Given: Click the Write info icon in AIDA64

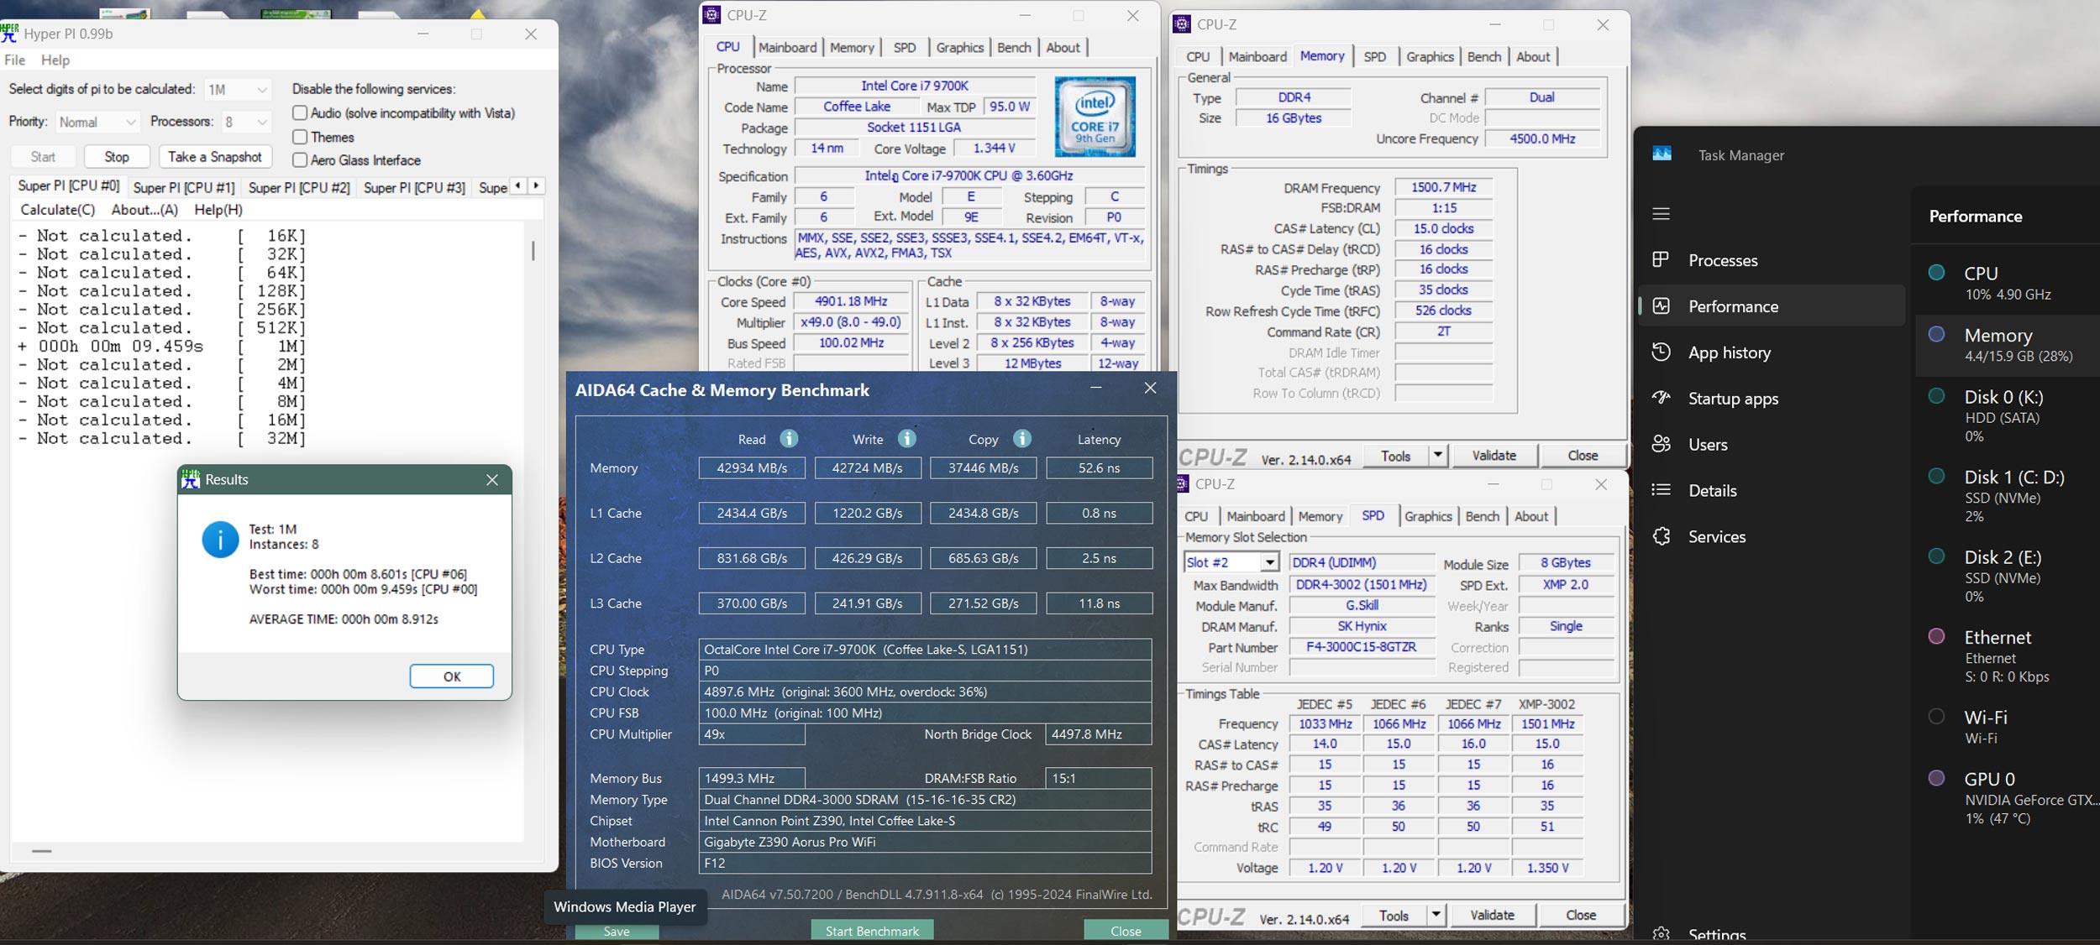Looking at the screenshot, I should [x=906, y=439].
